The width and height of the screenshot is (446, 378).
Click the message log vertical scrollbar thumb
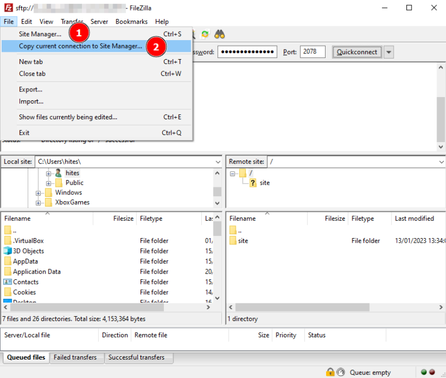coord(440,119)
